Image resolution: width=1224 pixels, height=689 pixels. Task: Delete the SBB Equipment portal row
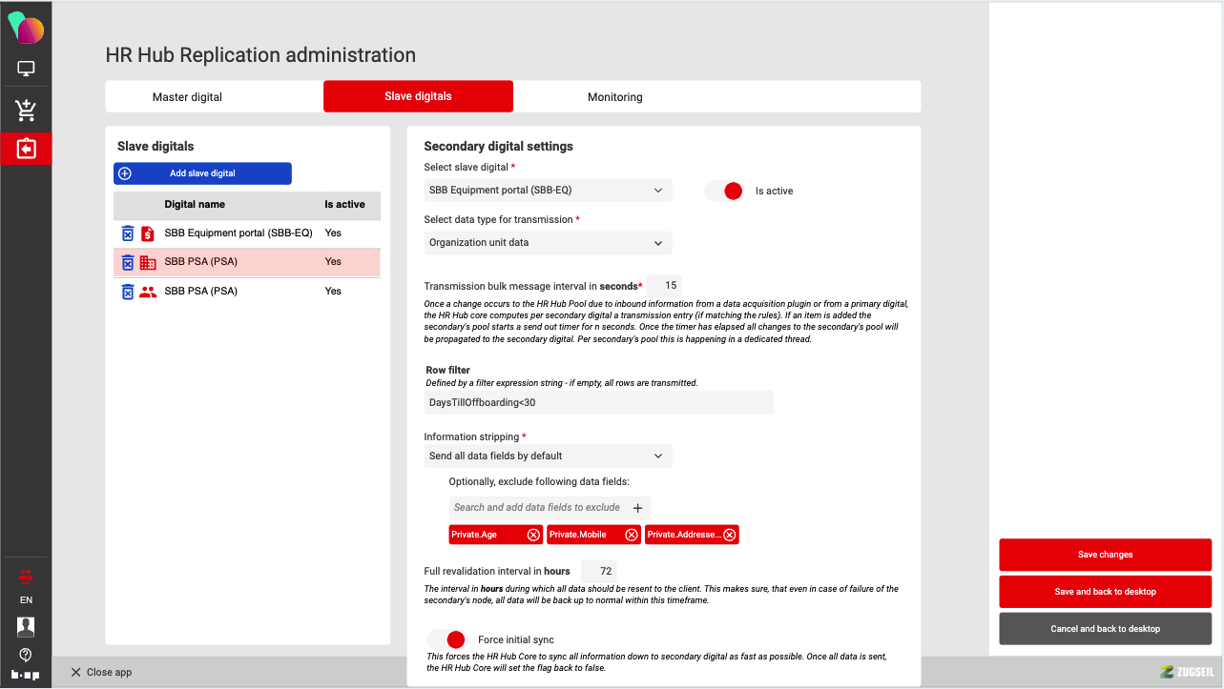[x=128, y=233]
